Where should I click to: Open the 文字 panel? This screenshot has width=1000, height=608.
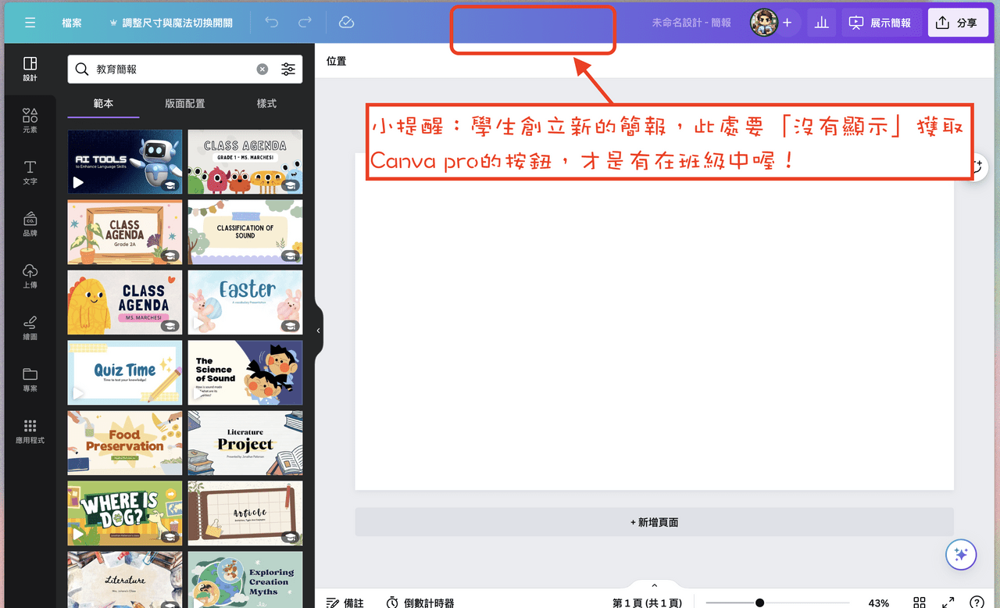point(30,170)
